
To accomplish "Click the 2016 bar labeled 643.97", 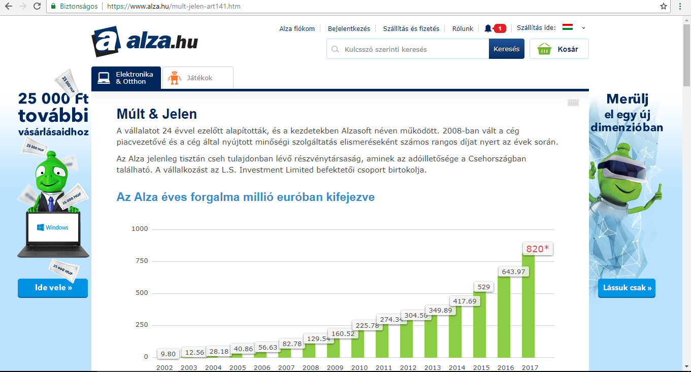I will click(x=504, y=317).
